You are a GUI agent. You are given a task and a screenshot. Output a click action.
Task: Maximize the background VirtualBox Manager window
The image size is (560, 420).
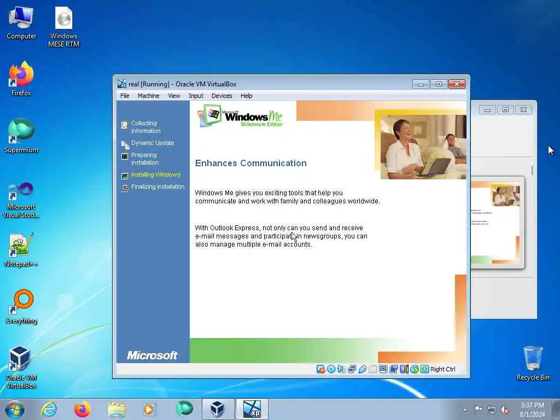point(505,109)
